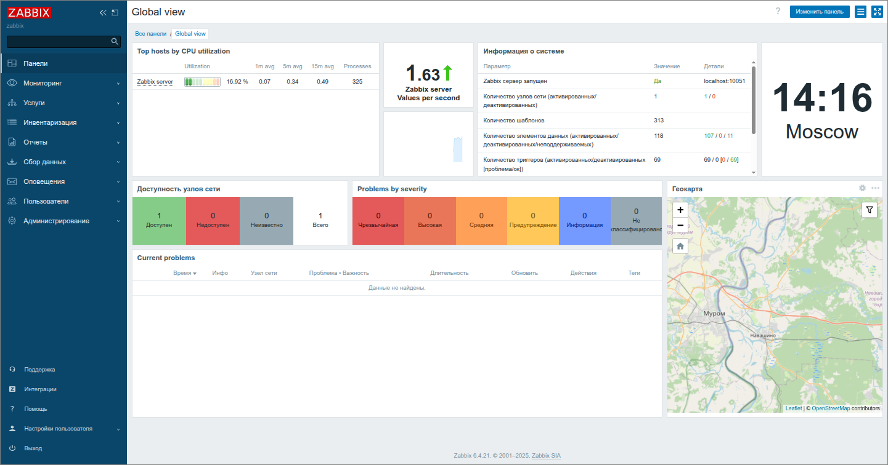Expand the Услуги menu
Viewport: 888px width, 465px height.
coord(63,103)
